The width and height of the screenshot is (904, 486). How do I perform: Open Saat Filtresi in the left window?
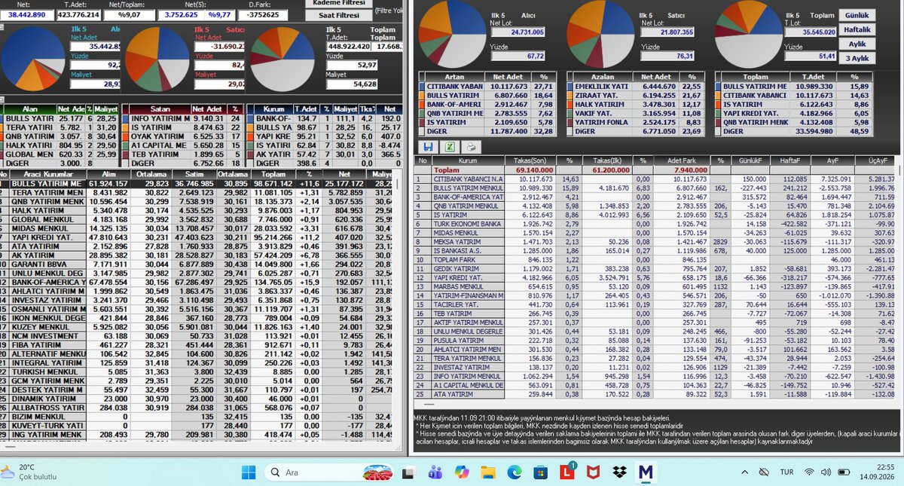pyautogui.click(x=338, y=15)
